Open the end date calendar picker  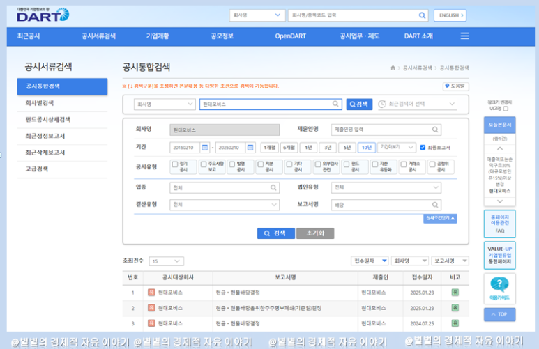coord(250,148)
